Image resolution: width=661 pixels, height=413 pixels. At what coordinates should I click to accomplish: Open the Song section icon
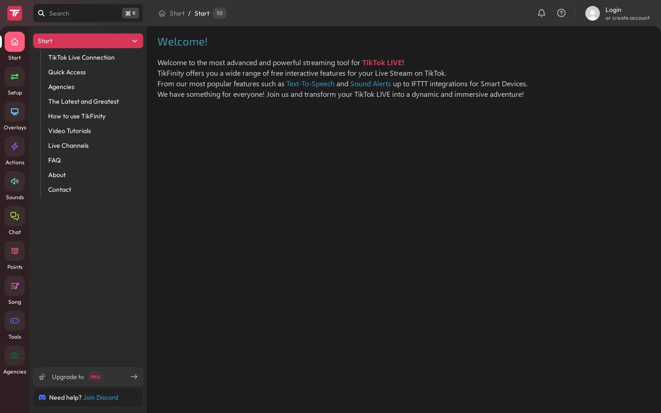pyautogui.click(x=15, y=286)
